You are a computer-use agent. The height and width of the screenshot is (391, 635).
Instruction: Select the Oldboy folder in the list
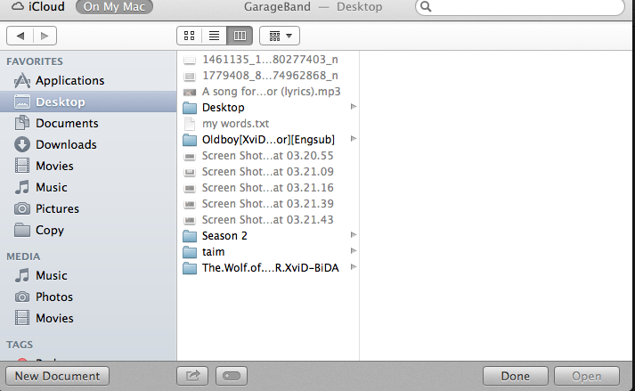(268, 140)
